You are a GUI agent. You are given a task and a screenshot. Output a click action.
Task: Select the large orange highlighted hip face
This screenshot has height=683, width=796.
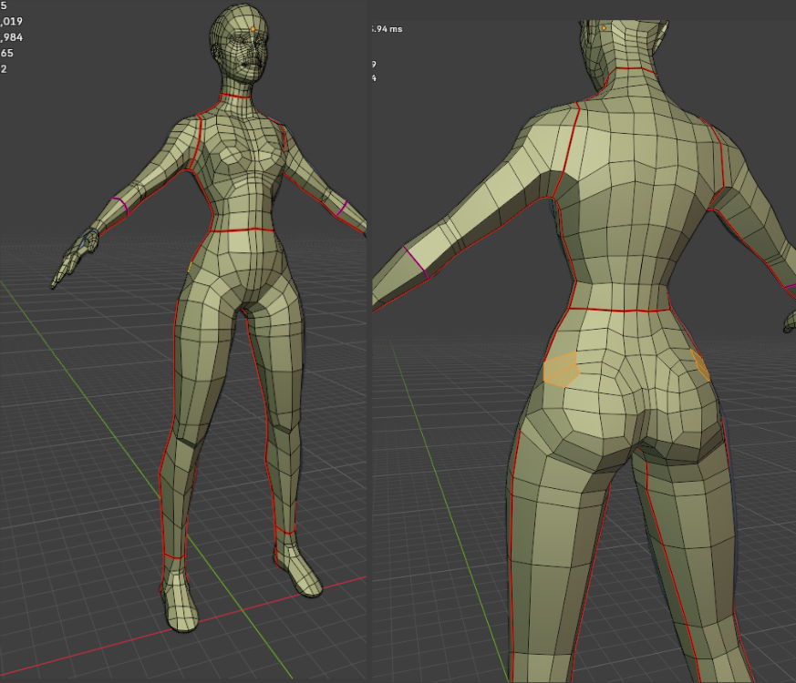point(562,370)
